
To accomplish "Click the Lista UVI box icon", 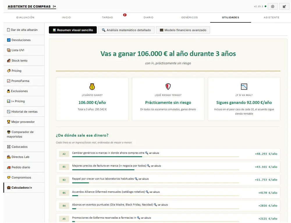I will [9, 50].
